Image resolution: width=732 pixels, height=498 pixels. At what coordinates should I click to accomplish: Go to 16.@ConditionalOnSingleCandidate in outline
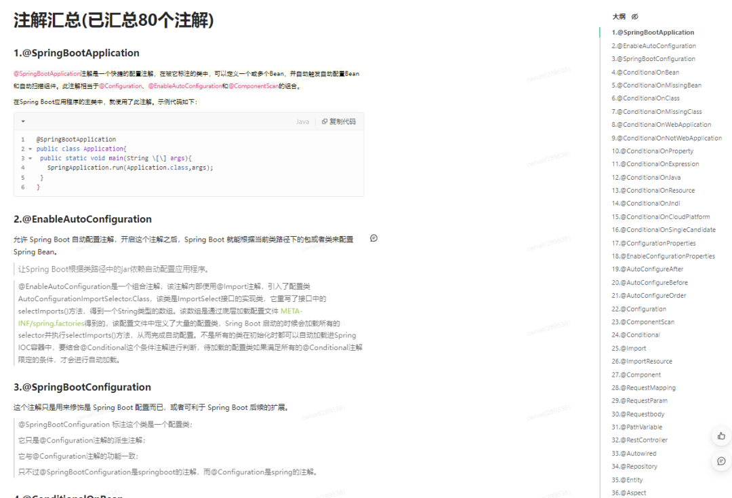pyautogui.click(x=664, y=230)
